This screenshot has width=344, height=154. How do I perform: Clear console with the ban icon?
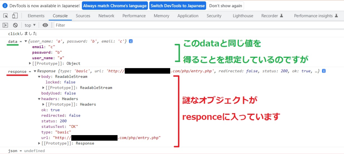point(15,25)
